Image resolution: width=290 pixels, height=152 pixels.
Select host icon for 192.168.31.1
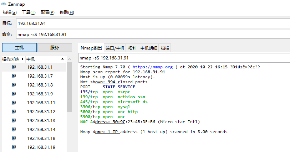(14, 67)
